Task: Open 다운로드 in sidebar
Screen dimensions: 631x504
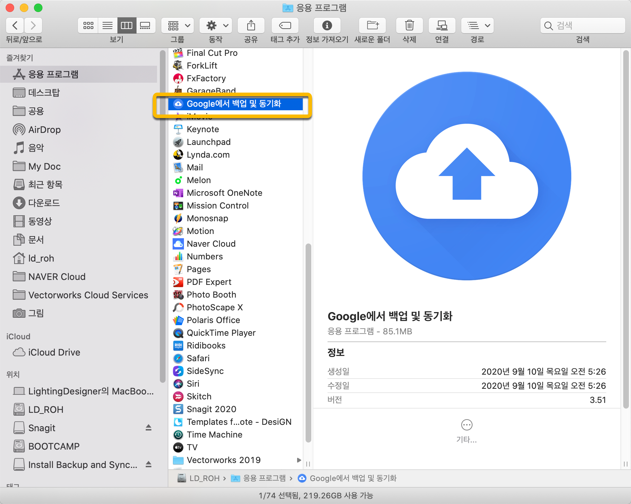Action: point(79,203)
